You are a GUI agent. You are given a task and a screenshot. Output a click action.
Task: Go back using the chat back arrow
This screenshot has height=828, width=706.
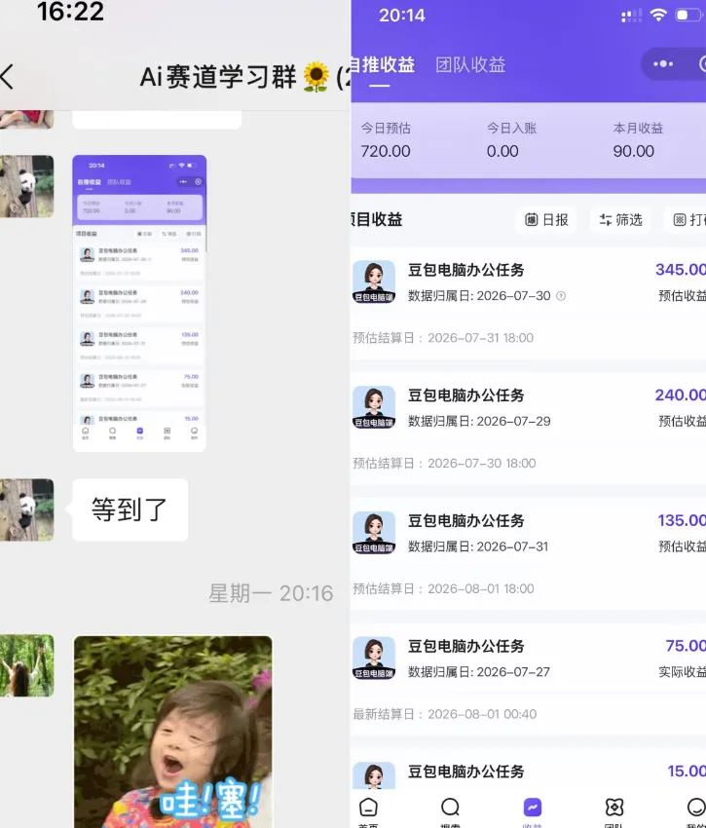point(8,77)
